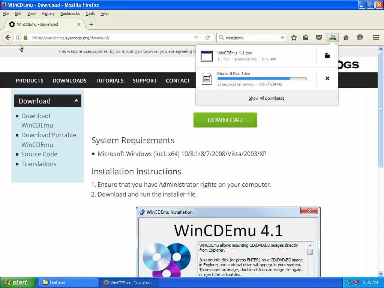Open Translations sidebar link

39,164
